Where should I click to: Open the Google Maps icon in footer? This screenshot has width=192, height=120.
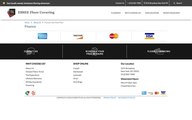coord(28,93)
